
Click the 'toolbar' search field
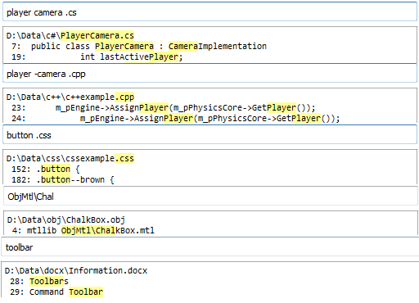click(209, 247)
